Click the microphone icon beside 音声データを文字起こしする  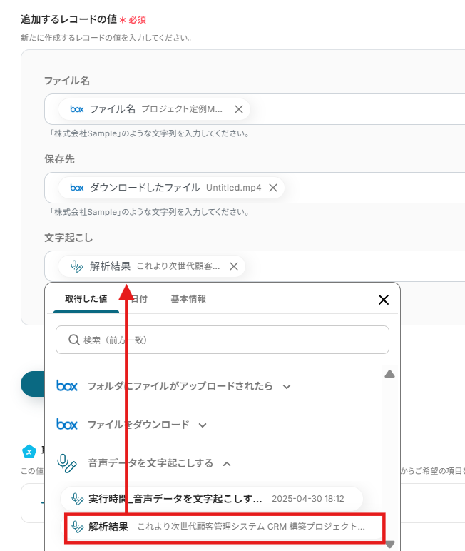pos(67,463)
